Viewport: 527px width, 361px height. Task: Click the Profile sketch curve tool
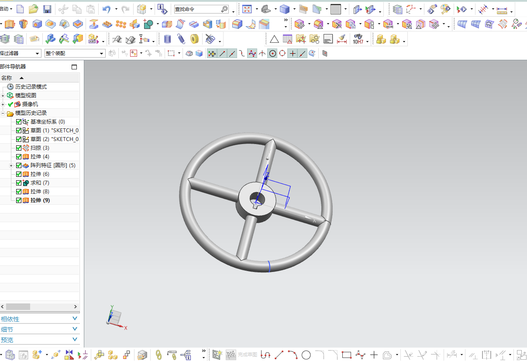click(265, 355)
